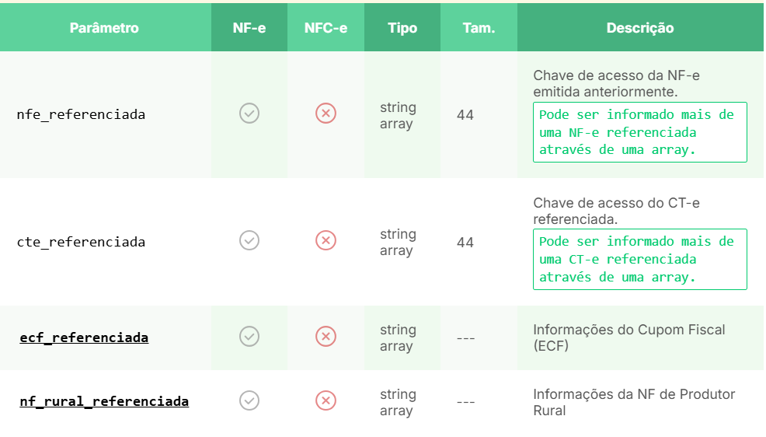Click the Tipo column header
The width and height of the screenshot is (766, 437).
pos(402,28)
